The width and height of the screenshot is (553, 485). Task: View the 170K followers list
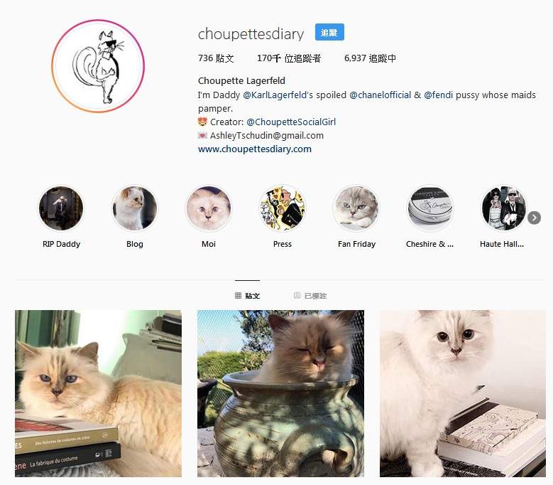click(x=289, y=58)
